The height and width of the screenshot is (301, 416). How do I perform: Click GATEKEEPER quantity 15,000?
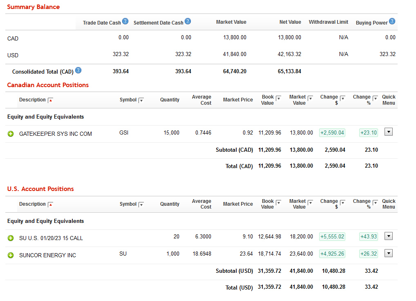point(171,133)
